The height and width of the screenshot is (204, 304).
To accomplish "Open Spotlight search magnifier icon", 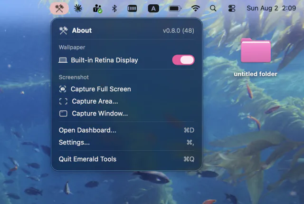I will pos(213,9).
